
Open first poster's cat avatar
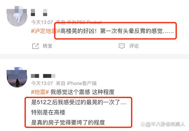click(17, 16)
